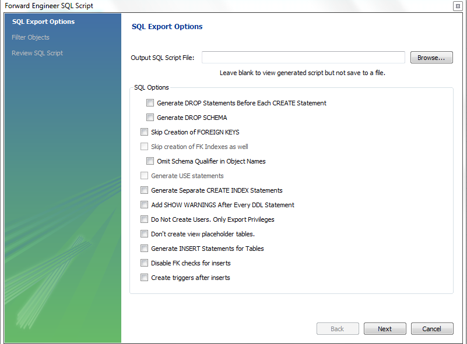Screen dimensions: 467x344
Task: Check the Generate DROP SCHEMA option
Action: coord(150,118)
